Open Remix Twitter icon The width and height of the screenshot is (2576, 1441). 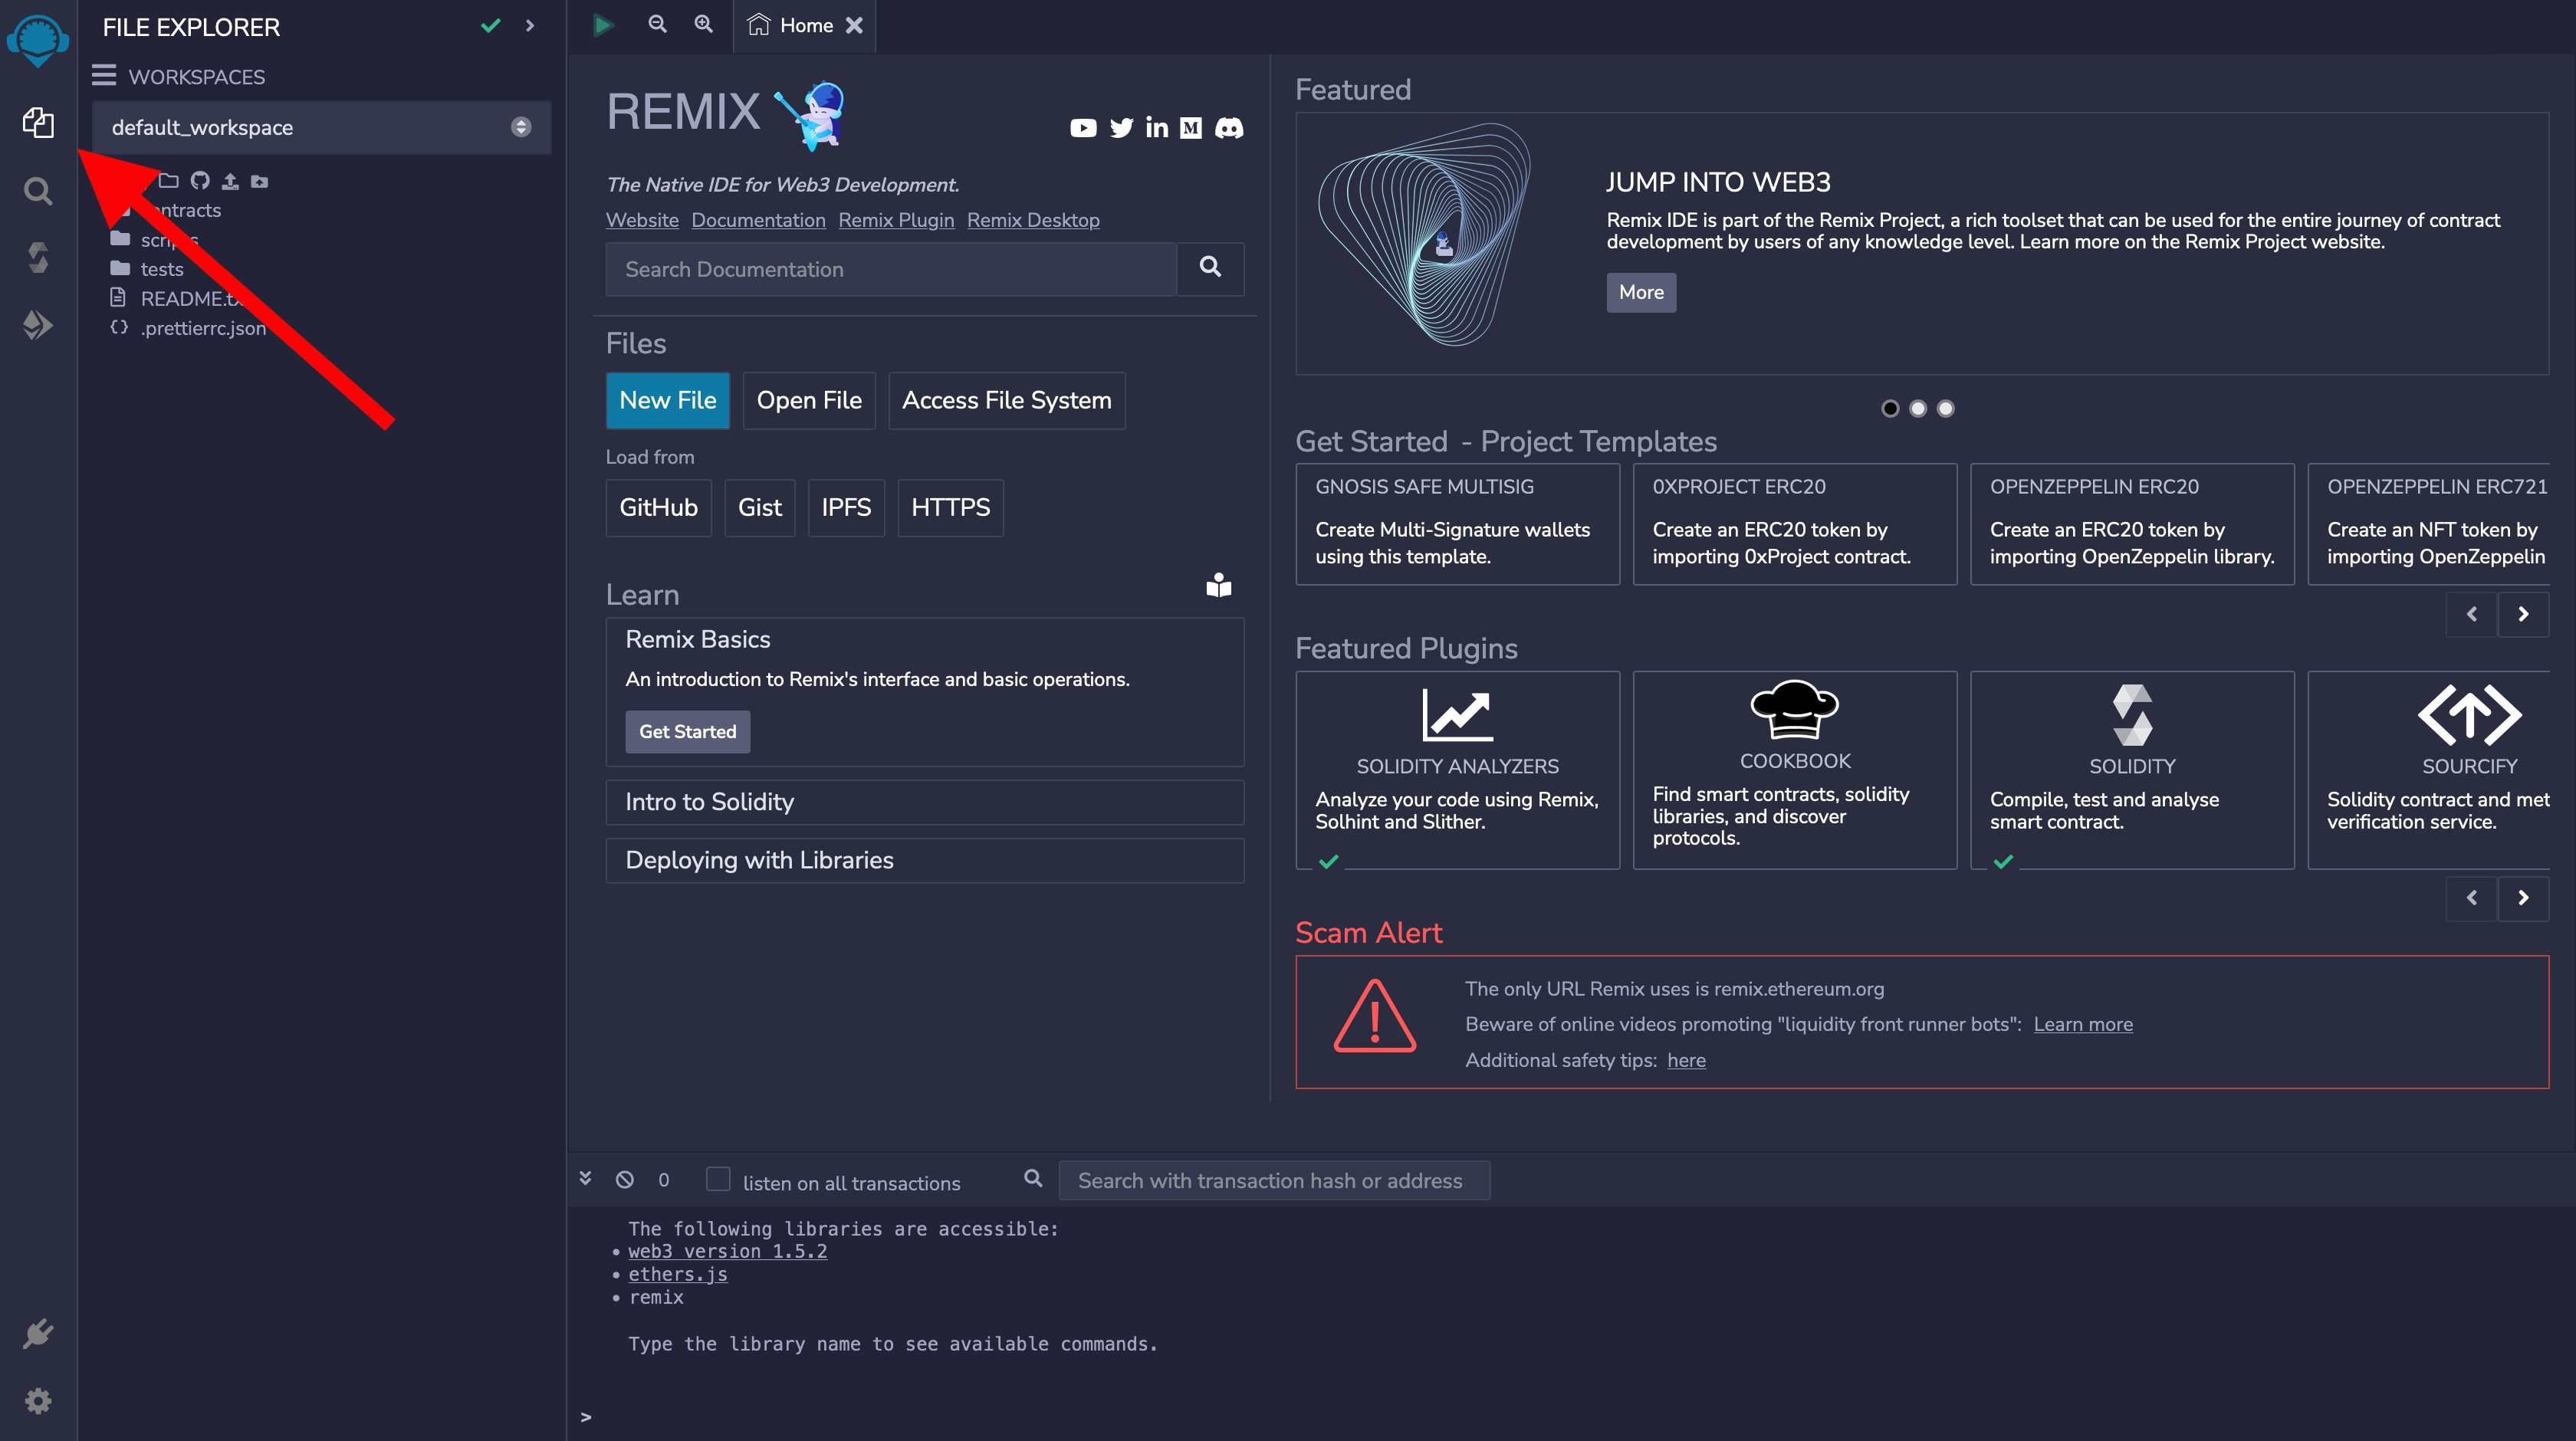click(x=1122, y=128)
